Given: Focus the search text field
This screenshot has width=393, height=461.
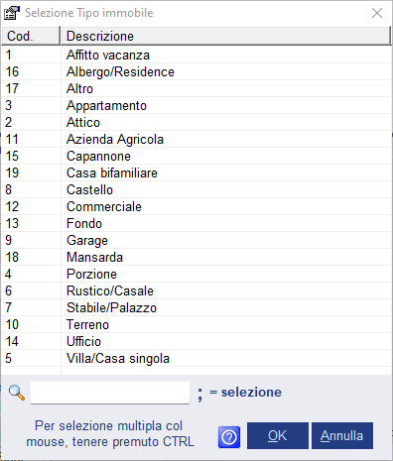Looking at the screenshot, I should 110,393.
